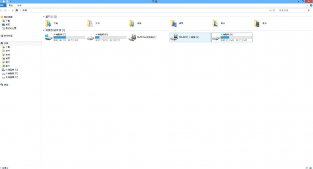
Task: Click the New Folder icon in the quick access toolbar
Action: coord(7,2)
